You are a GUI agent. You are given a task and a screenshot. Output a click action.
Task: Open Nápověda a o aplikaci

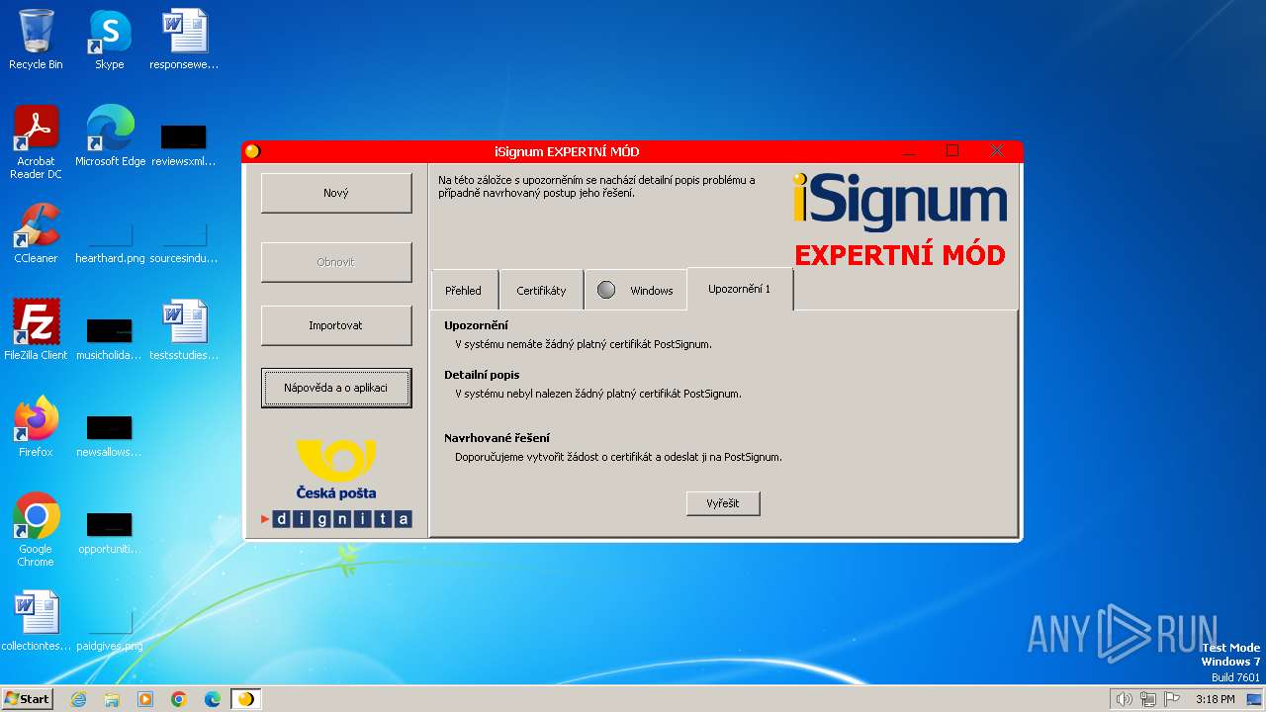coord(336,388)
